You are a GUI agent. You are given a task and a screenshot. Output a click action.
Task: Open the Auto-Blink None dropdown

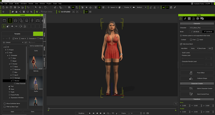tap(194, 48)
